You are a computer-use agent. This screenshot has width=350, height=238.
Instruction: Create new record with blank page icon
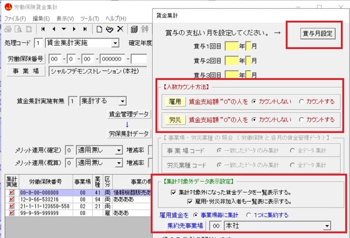click(x=99, y=29)
